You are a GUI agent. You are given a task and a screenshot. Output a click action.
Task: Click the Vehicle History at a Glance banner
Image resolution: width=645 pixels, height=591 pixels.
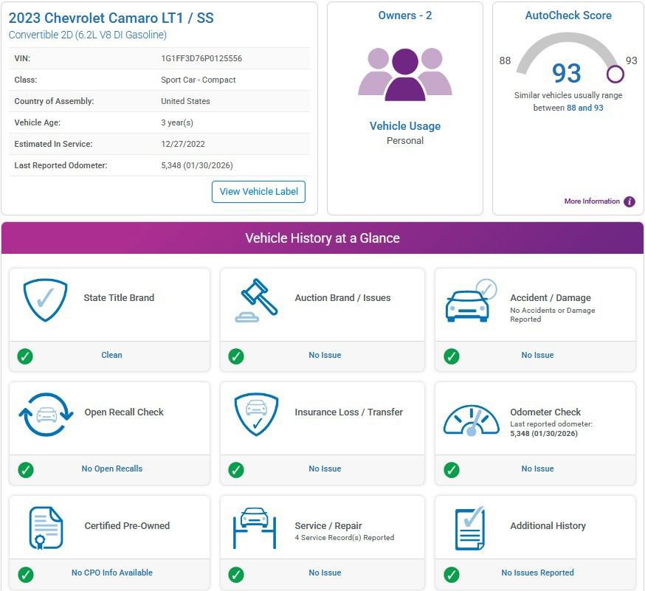[x=322, y=238]
